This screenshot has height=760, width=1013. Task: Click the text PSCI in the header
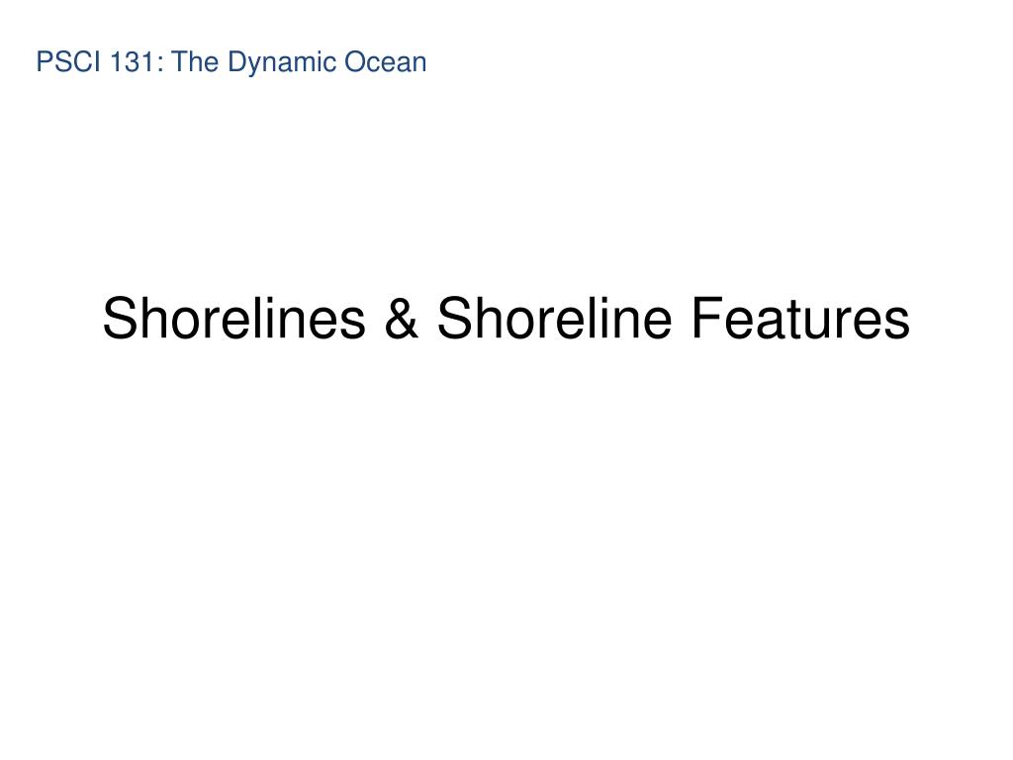click(x=68, y=62)
